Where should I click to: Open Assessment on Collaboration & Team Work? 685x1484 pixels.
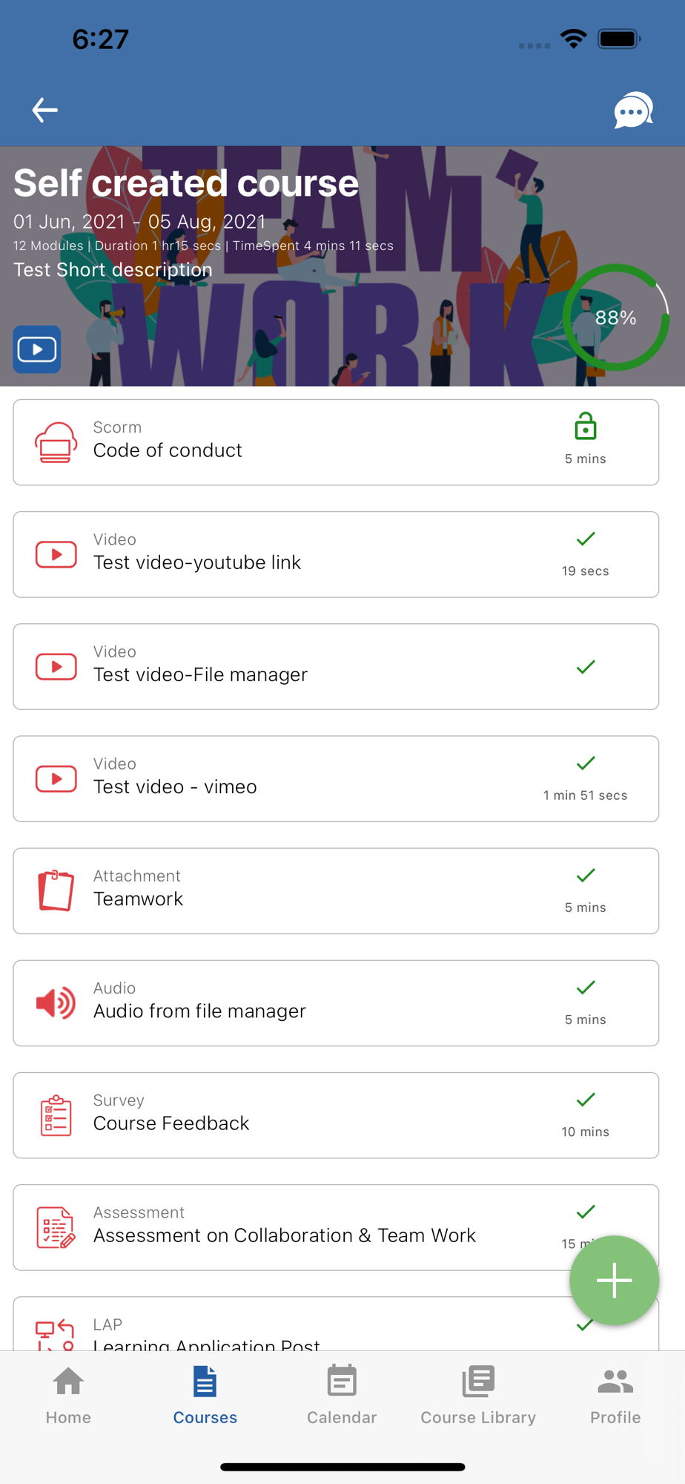pyautogui.click(x=336, y=1227)
